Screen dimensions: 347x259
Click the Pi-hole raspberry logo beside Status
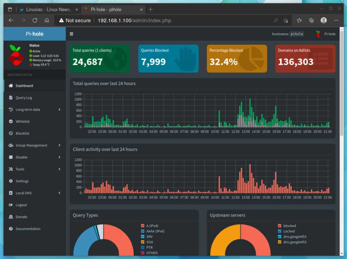(x=16, y=55)
